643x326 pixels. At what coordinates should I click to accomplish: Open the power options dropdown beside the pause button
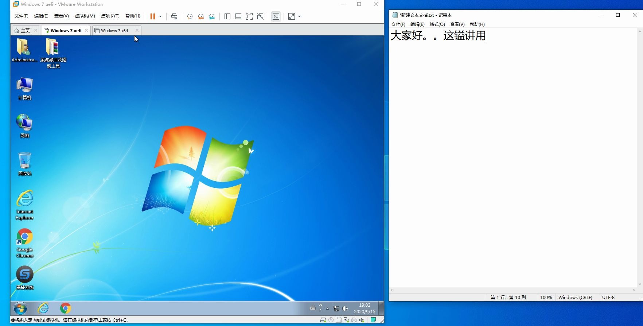click(160, 16)
